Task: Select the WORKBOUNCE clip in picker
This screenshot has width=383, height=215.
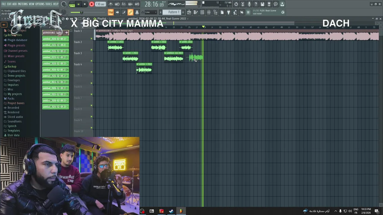Action: [x=56, y=33]
